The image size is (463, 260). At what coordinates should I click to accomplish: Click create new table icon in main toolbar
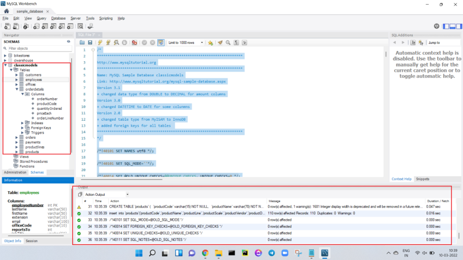(45, 26)
